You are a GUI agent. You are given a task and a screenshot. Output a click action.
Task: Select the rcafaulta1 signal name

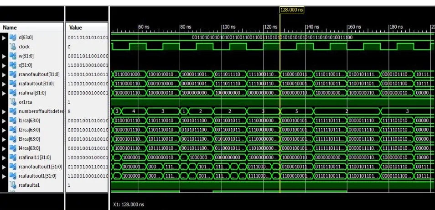coord(29,185)
